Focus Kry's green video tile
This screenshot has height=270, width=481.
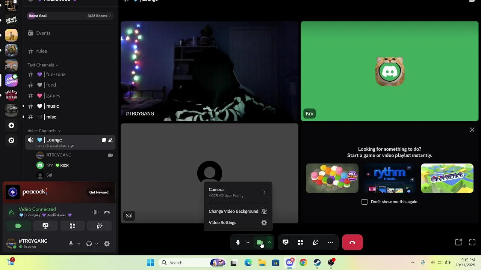390,71
